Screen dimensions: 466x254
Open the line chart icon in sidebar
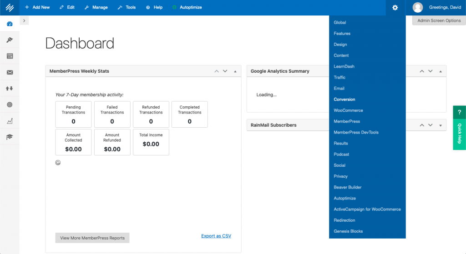(10, 121)
